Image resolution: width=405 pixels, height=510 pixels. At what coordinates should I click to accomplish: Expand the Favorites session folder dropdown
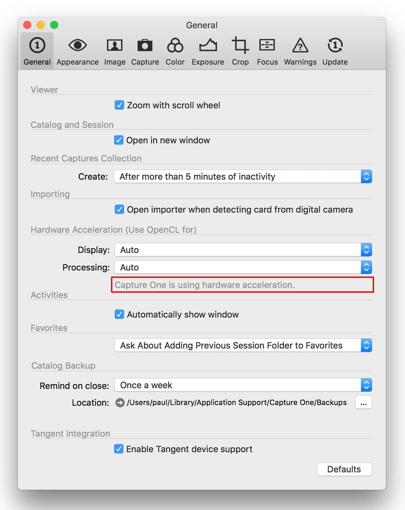point(243,345)
